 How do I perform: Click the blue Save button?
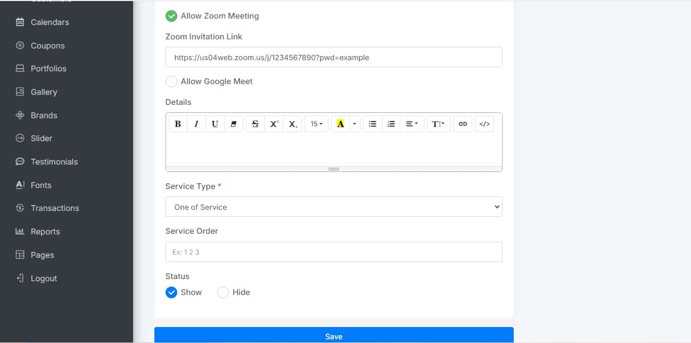tap(334, 336)
